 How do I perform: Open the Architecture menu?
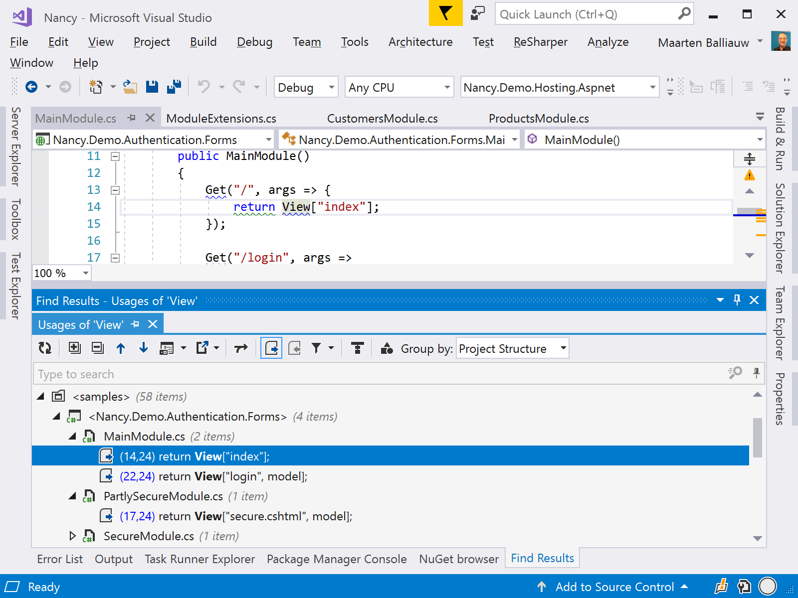tap(420, 42)
